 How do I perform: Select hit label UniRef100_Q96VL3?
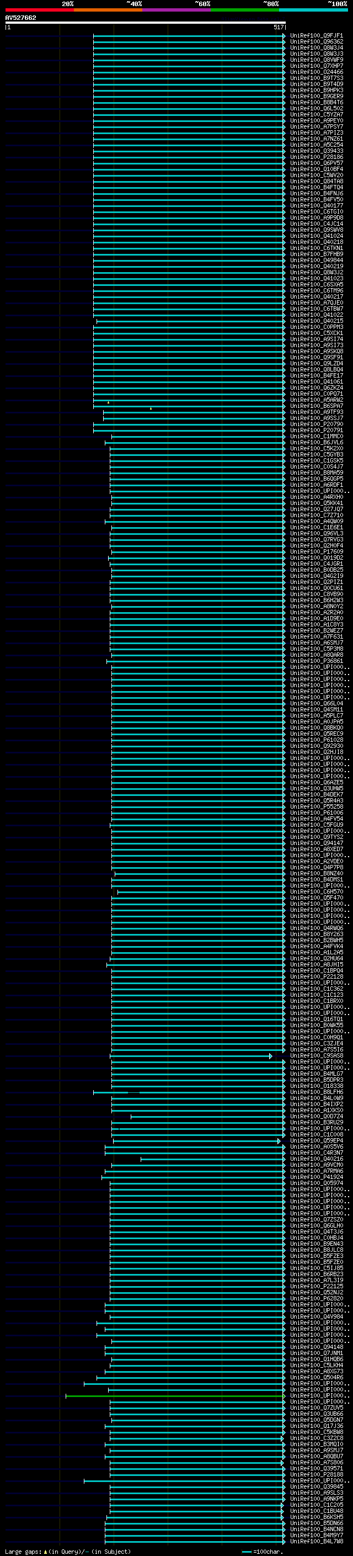click(x=316, y=533)
